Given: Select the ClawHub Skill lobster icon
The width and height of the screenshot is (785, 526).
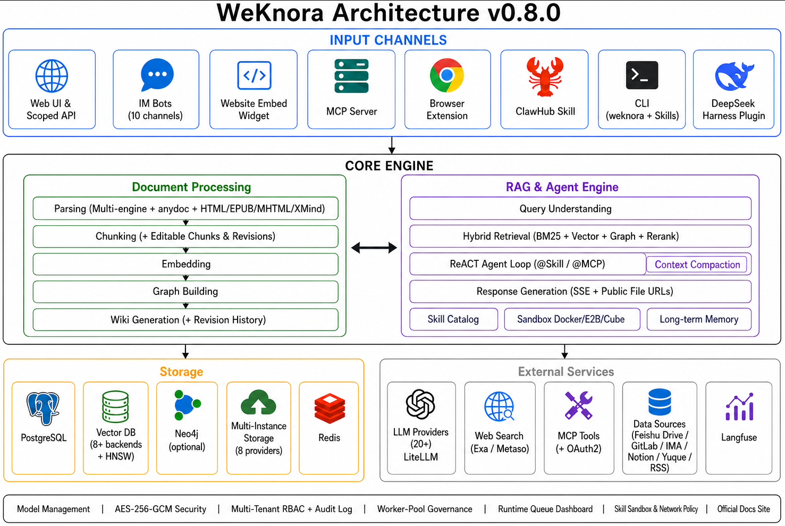Looking at the screenshot, I should click(545, 77).
